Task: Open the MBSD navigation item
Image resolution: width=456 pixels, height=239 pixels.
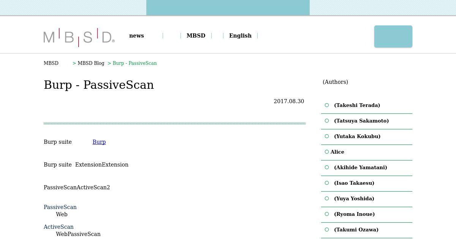Action: point(196,36)
